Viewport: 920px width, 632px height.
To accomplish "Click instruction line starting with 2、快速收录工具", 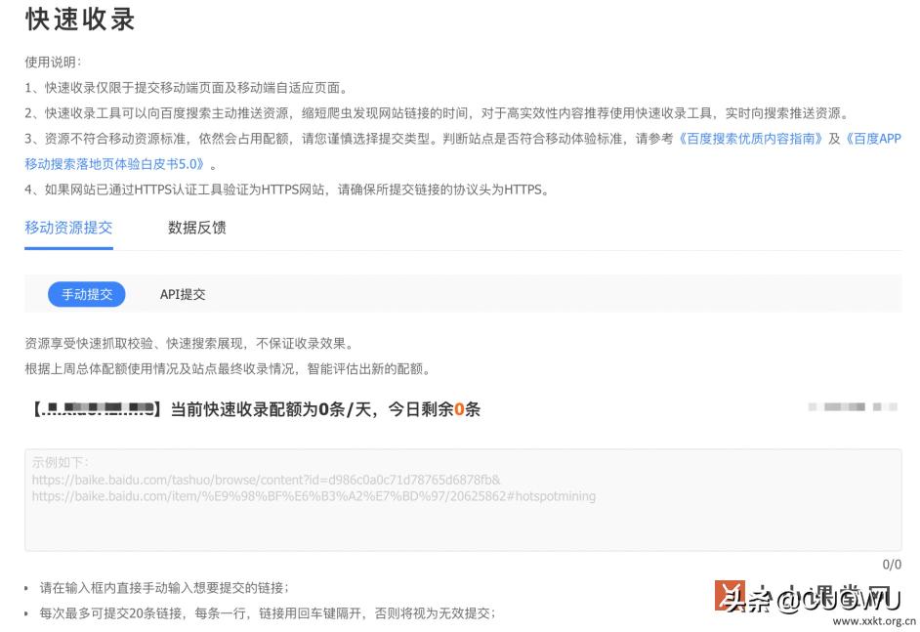I will [x=439, y=113].
